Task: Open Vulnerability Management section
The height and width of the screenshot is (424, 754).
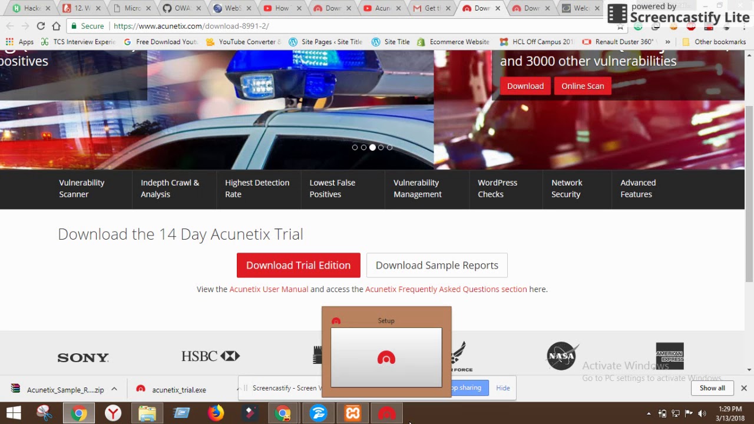Action: (x=418, y=188)
